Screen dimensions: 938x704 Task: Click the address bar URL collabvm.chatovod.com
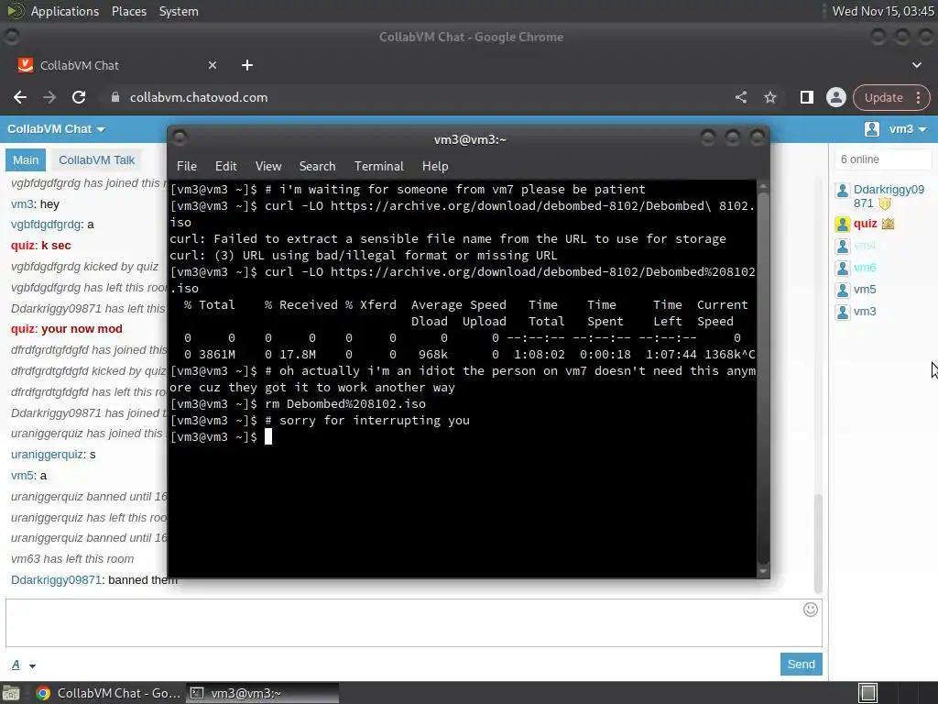click(x=199, y=97)
